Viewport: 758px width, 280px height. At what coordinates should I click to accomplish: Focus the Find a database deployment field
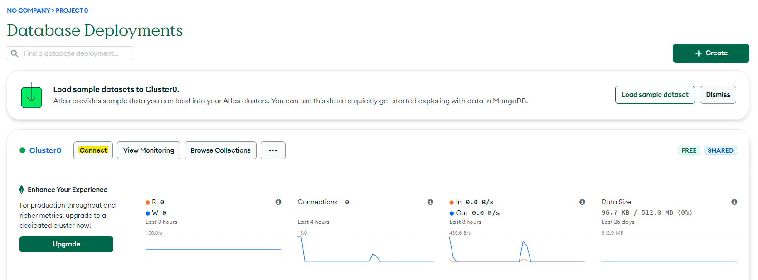[70, 53]
